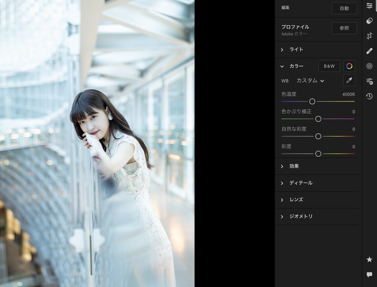Click the 色かぶり補正 value 0
This screenshot has height=287, width=377.
(354, 112)
